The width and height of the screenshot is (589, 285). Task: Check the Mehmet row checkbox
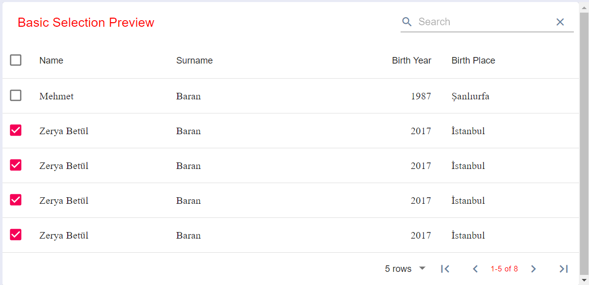click(x=16, y=96)
